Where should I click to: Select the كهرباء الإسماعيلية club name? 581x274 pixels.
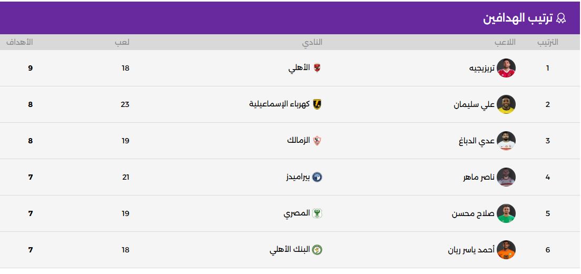click(x=279, y=104)
